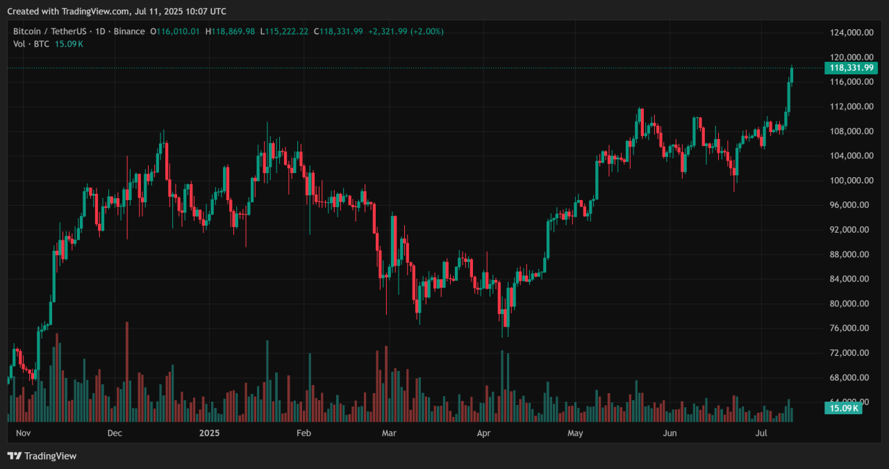Image resolution: width=889 pixels, height=469 pixels.
Task: Click the 124,000.00 price axis label
Action: click(851, 33)
